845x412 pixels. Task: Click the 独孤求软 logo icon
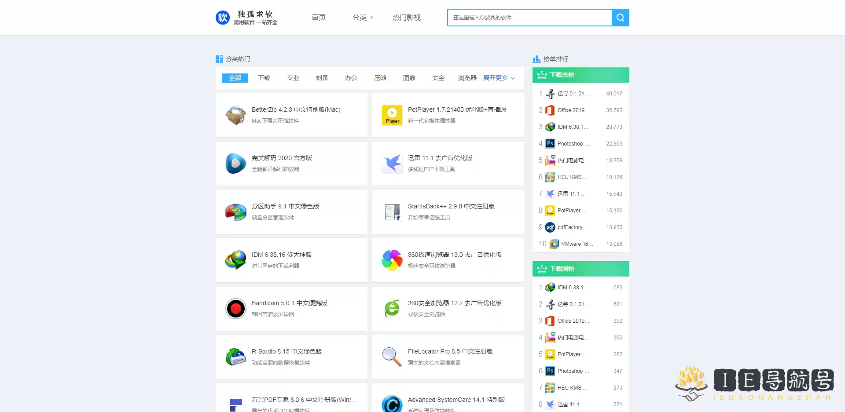[222, 18]
